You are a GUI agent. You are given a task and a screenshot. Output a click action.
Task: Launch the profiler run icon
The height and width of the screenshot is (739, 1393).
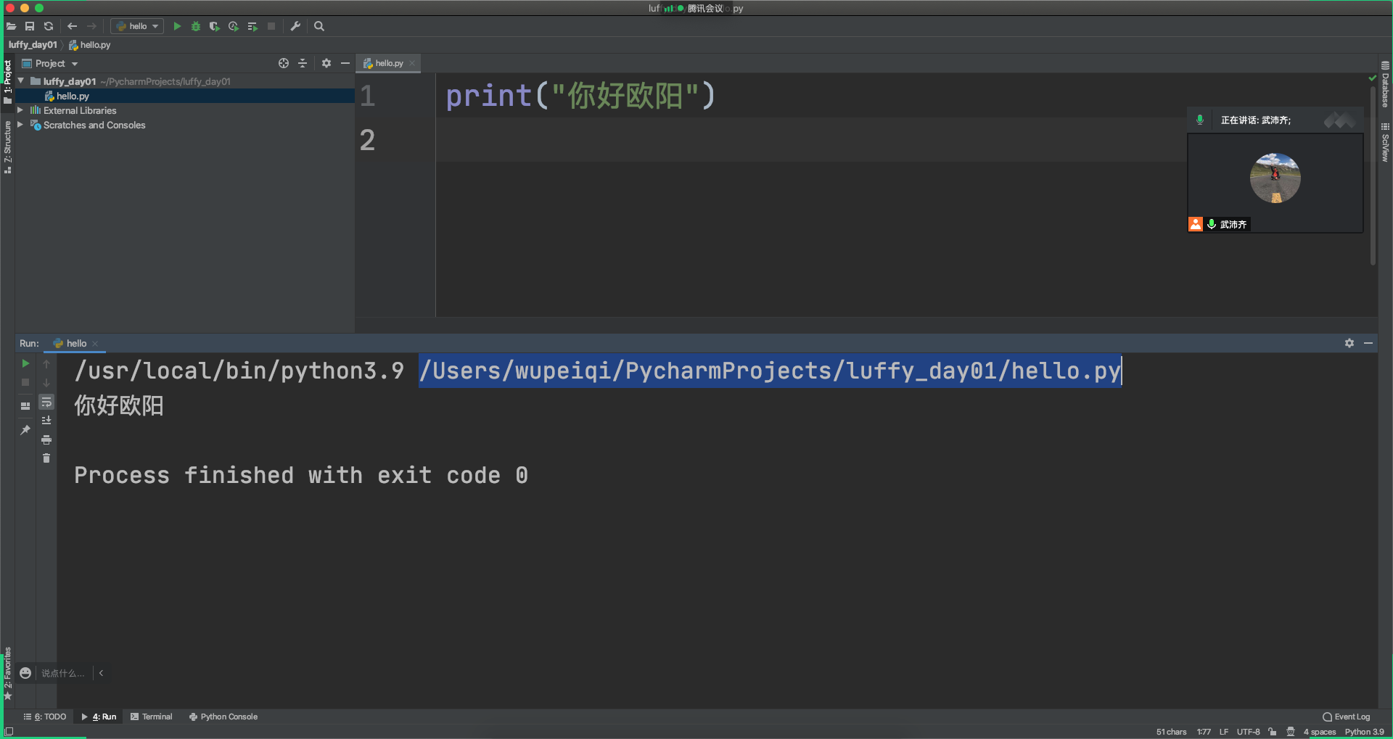234,26
